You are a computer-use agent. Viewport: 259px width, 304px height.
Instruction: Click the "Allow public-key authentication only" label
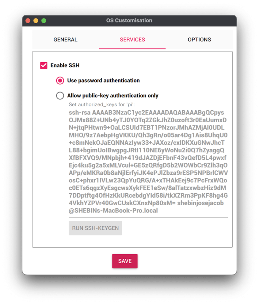[113, 96]
